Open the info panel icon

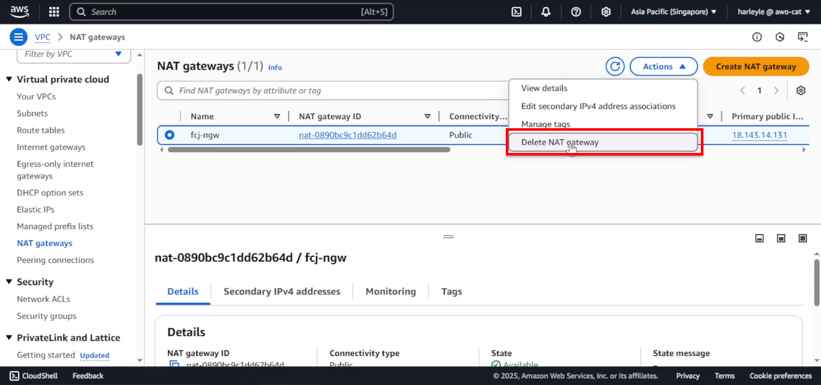757,37
